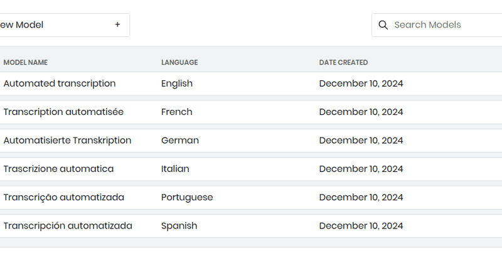Open the Transcrição automatizada model
This screenshot has width=502, height=263.
tap(64, 197)
